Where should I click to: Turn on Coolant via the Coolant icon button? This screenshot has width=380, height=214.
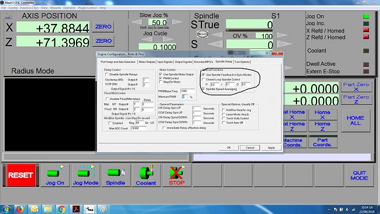pos(145,175)
